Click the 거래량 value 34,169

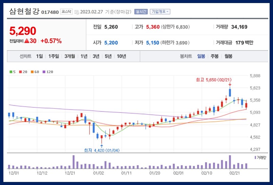[x=239, y=27]
